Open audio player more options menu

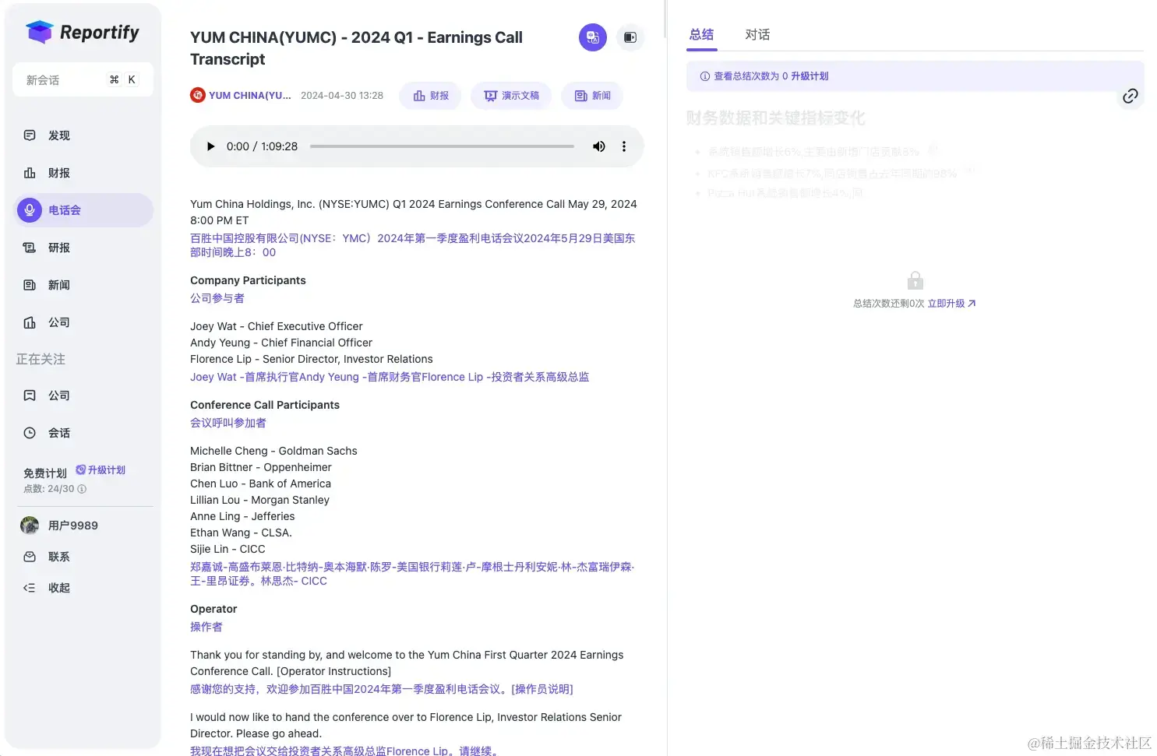pos(624,146)
